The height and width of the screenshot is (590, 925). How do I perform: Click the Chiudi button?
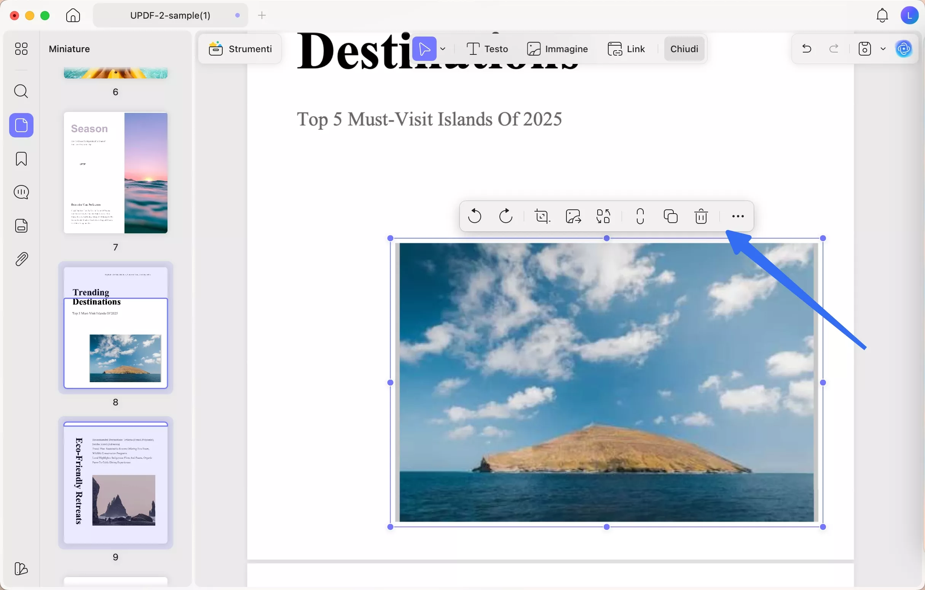point(684,49)
